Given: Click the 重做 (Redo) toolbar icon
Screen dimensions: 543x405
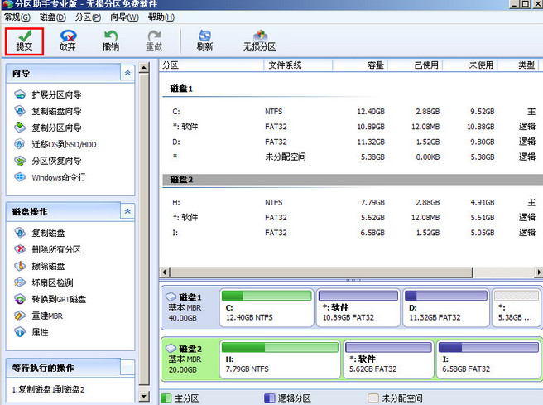Looking at the screenshot, I should (x=154, y=41).
